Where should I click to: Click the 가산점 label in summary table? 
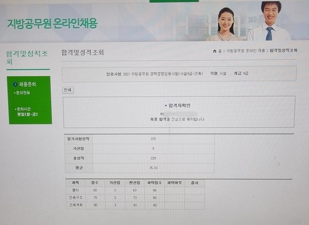point(78,149)
